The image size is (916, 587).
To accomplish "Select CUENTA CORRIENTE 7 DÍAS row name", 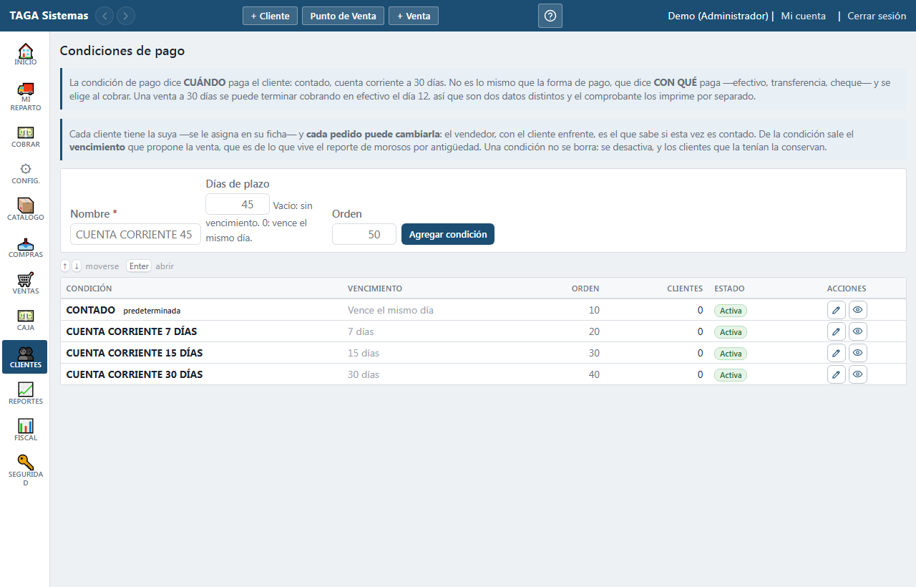I will pos(132,331).
